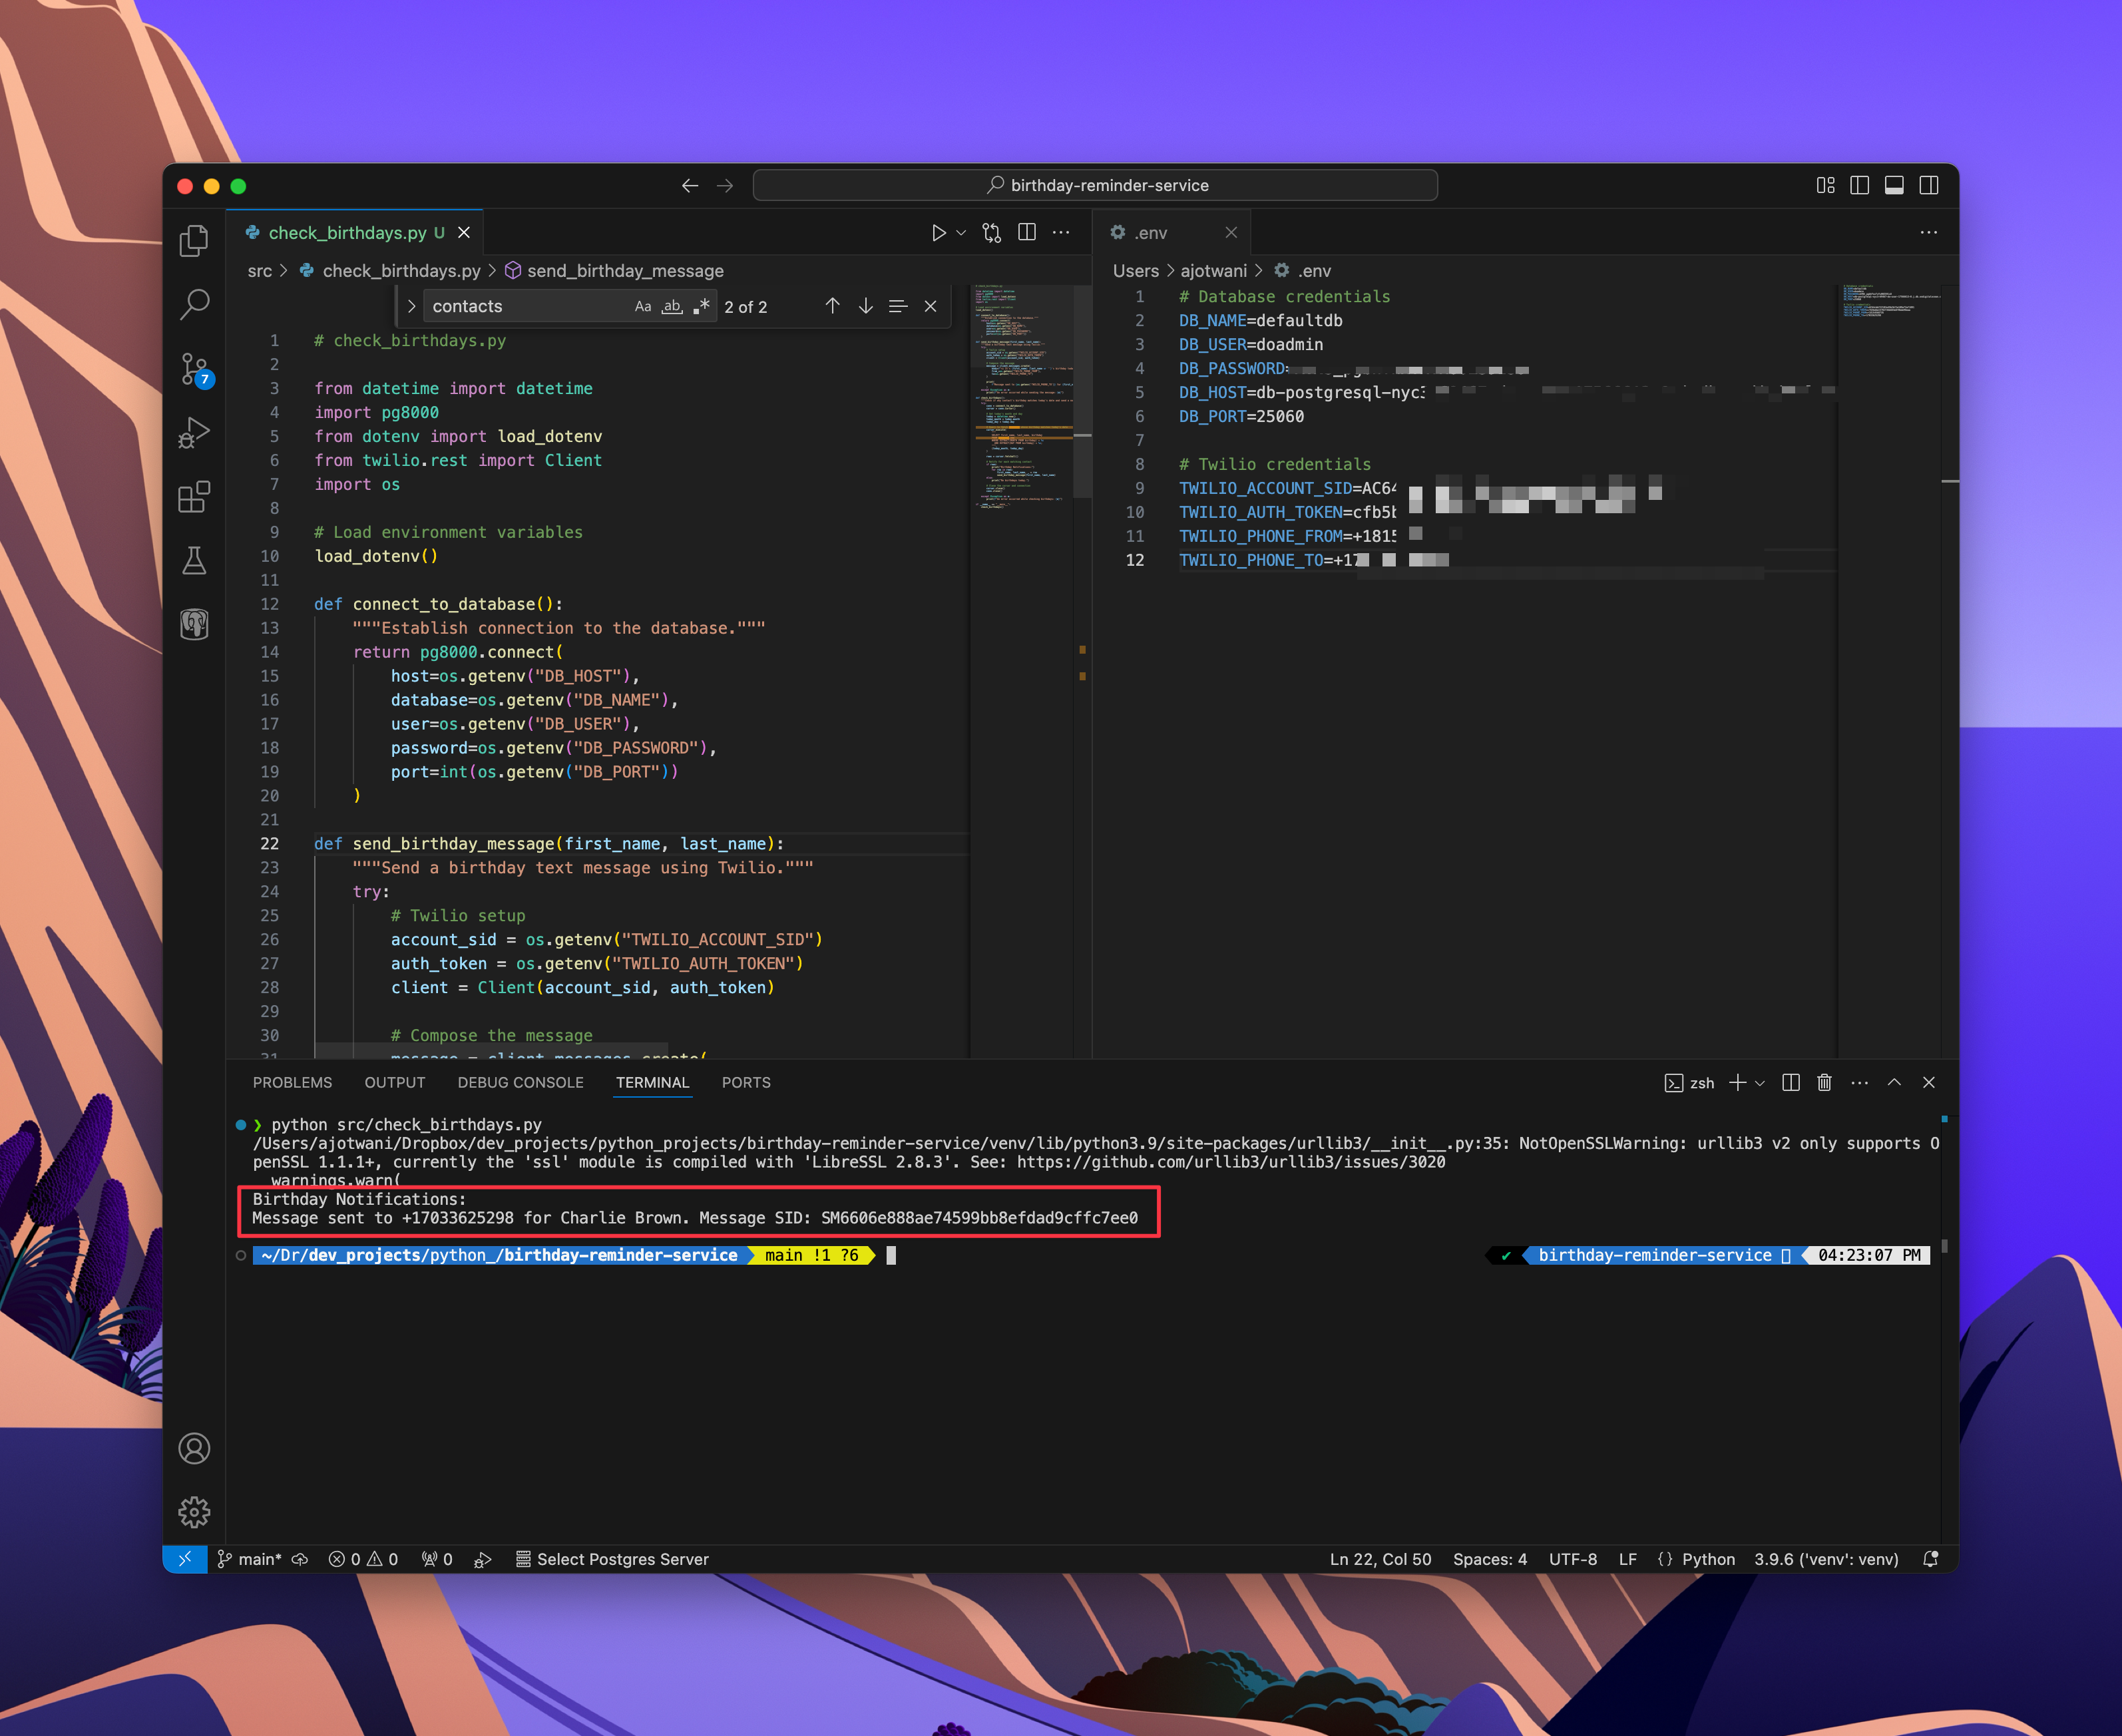This screenshot has height=1736, width=2122.
Task: Open the Run and Debug view
Action: tap(194, 433)
